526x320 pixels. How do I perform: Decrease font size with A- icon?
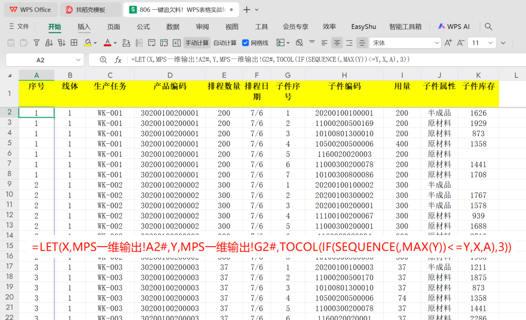(x=461, y=43)
